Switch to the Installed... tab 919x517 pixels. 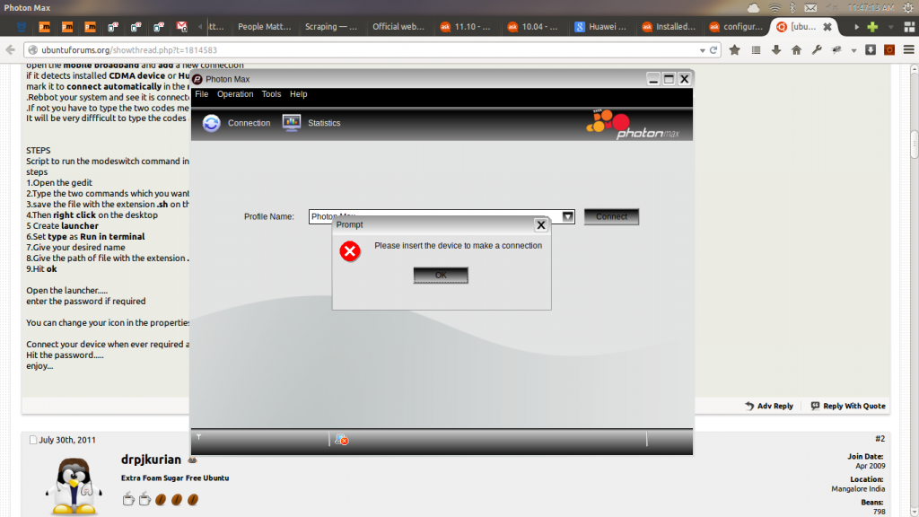668,26
